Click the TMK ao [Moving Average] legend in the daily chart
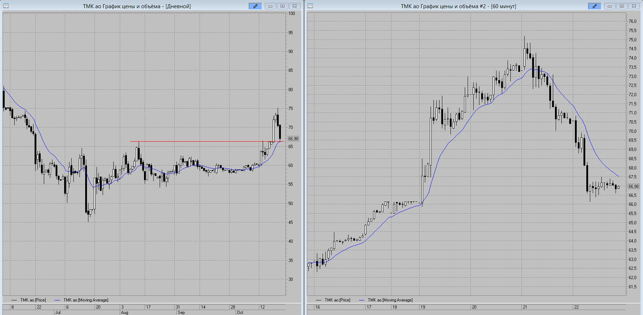 (81, 300)
